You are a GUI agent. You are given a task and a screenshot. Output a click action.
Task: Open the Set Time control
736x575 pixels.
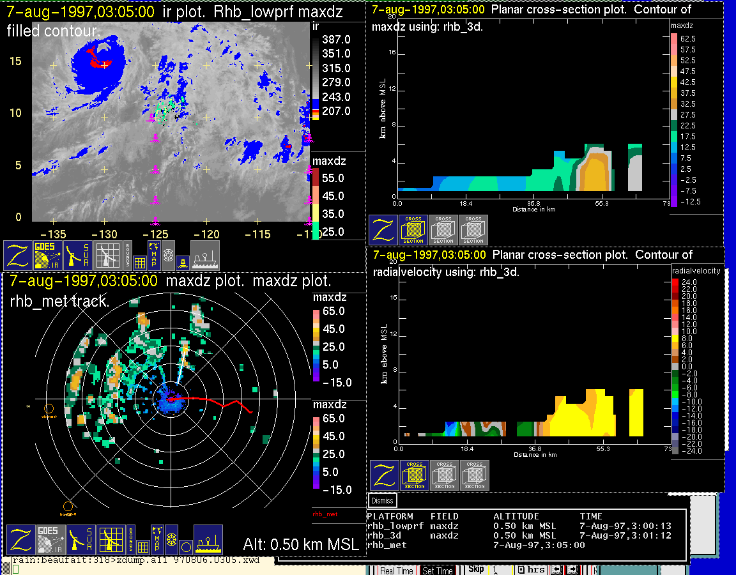pos(438,571)
